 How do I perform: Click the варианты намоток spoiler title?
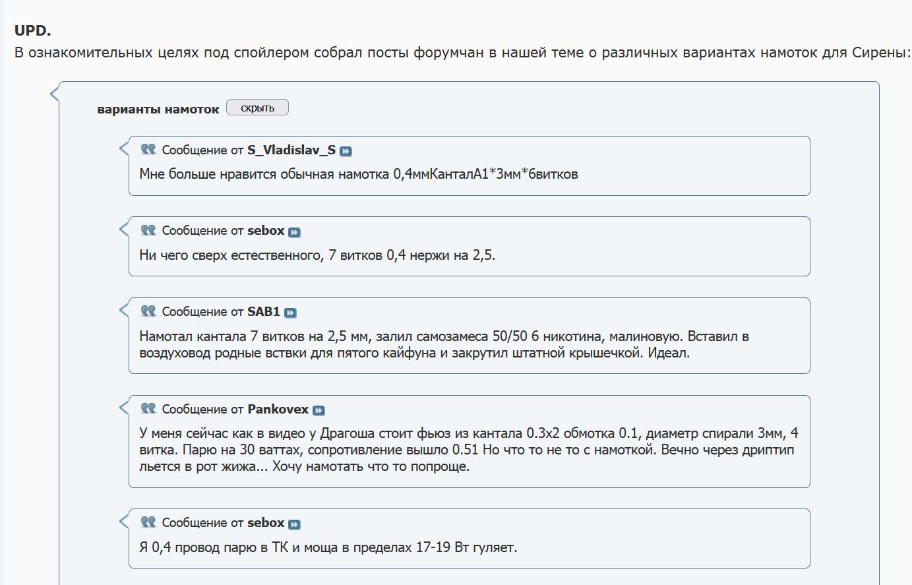coord(158,109)
